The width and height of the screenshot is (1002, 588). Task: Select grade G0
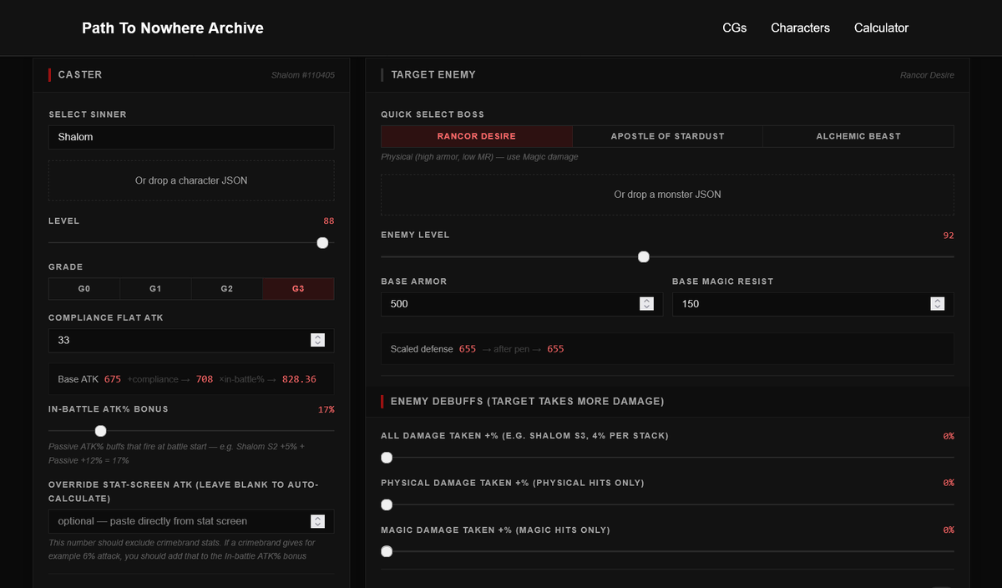pyautogui.click(x=84, y=289)
